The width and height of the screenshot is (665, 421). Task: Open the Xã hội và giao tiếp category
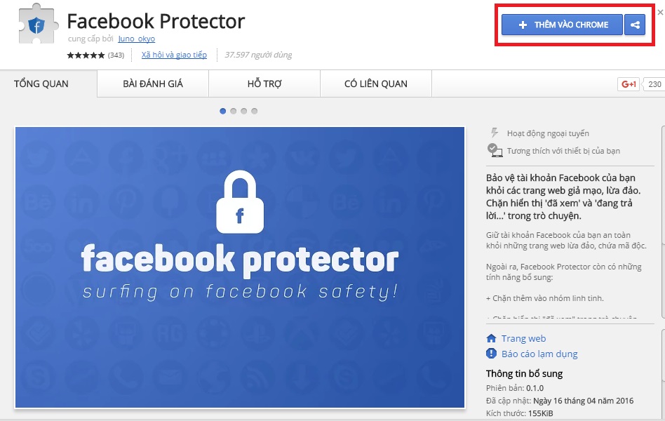pyautogui.click(x=174, y=55)
